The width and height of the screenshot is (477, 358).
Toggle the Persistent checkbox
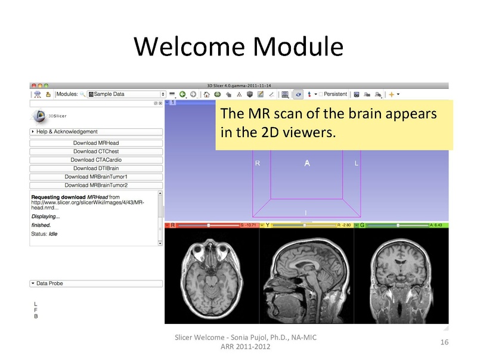(322, 94)
